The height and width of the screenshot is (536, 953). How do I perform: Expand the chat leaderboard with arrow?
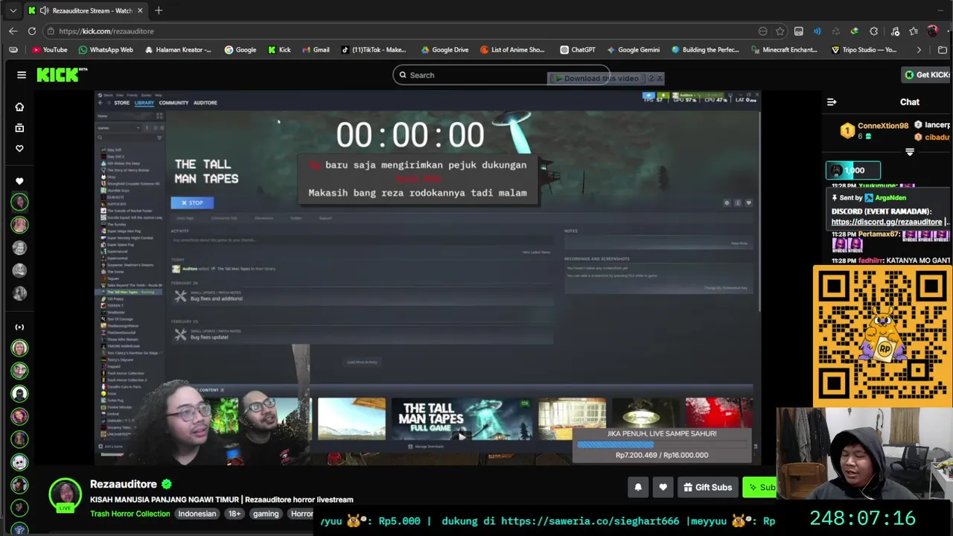tap(909, 152)
